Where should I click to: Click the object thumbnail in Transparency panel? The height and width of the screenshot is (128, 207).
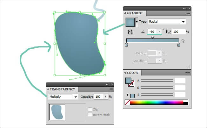[57, 112]
